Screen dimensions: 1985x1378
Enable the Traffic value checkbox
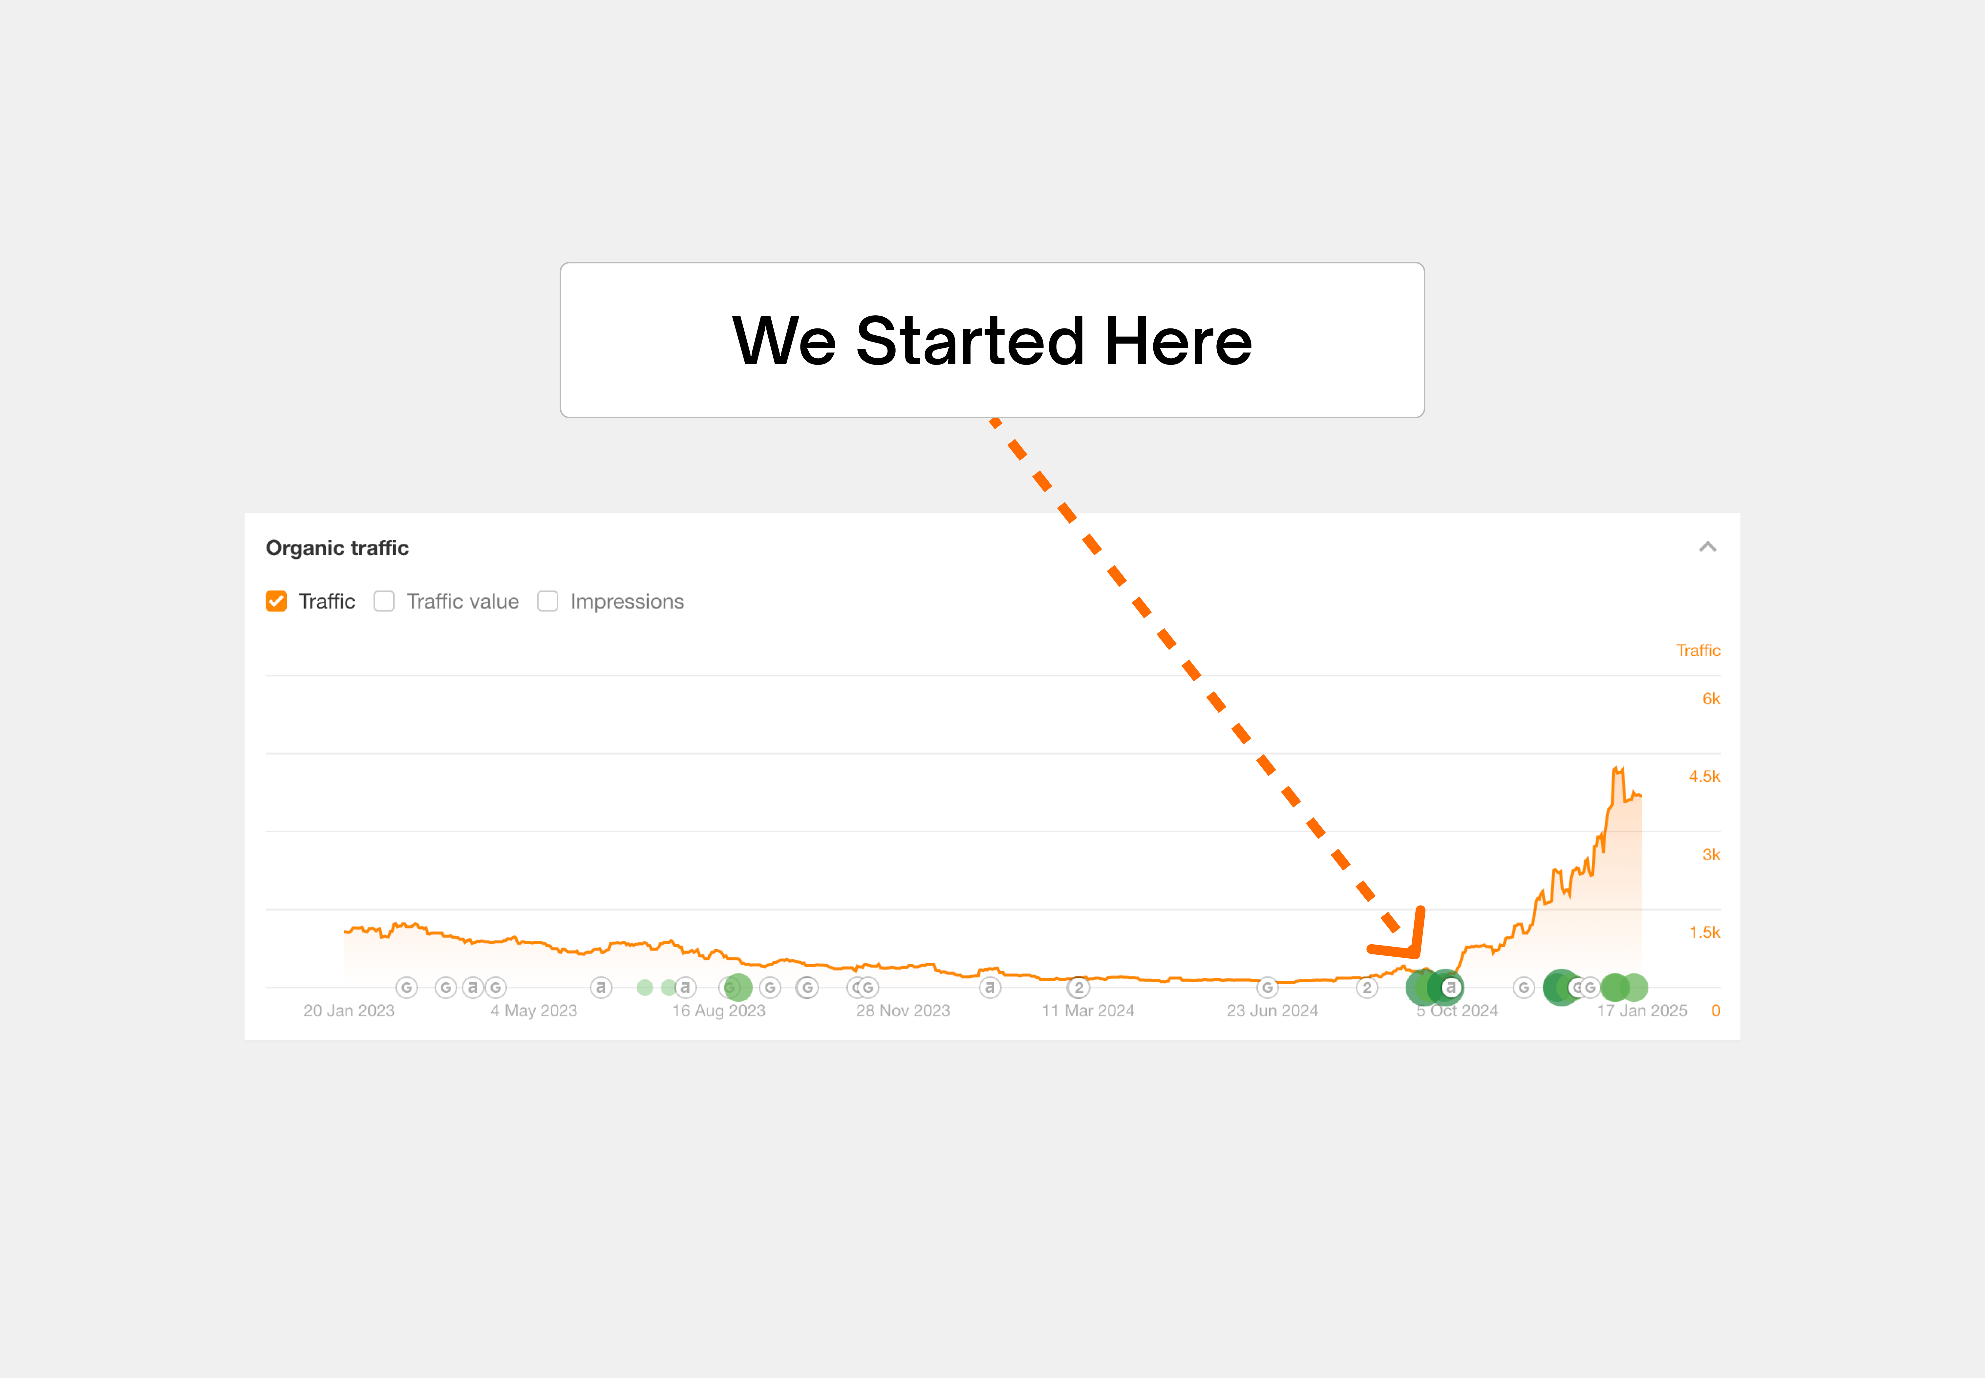tap(384, 601)
